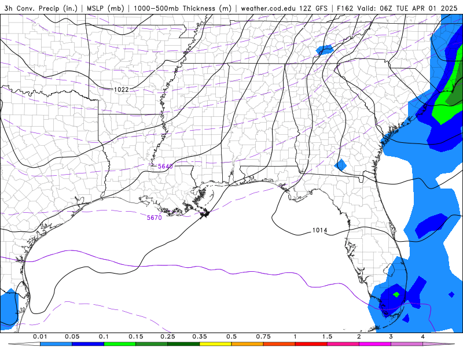Click the medium green 0.15 legend swatch
Viewport: 463px width, 347px height.
click(x=152, y=344)
